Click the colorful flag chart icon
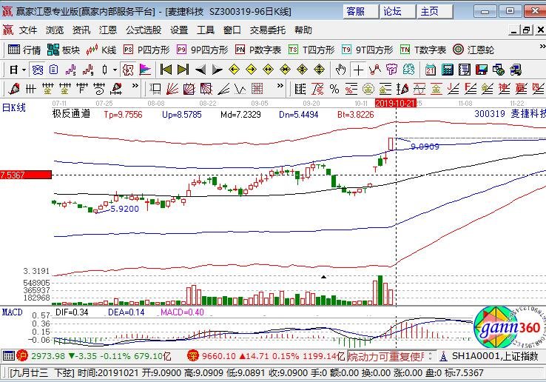The image size is (546, 382). click(x=145, y=70)
